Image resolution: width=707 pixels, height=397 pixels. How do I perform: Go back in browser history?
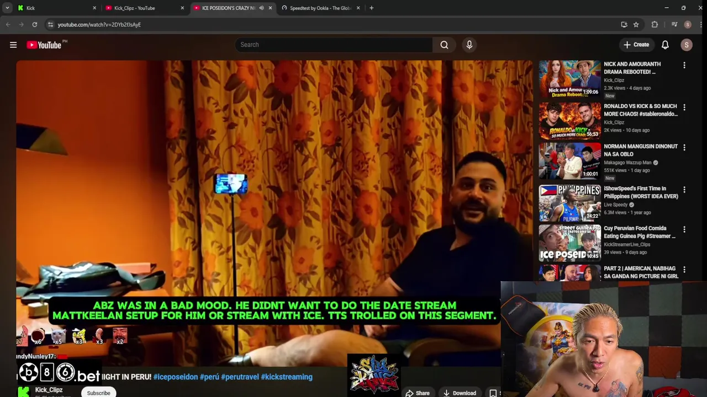click(8, 24)
